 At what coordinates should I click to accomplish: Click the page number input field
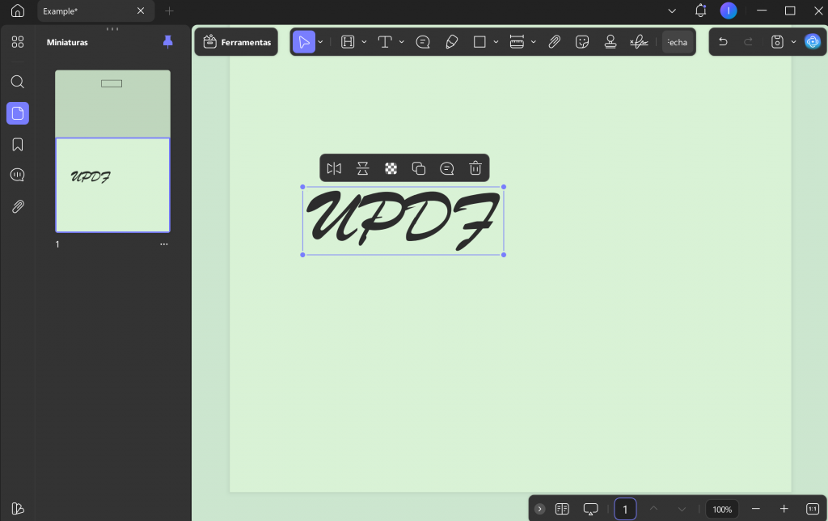click(x=625, y=509)
